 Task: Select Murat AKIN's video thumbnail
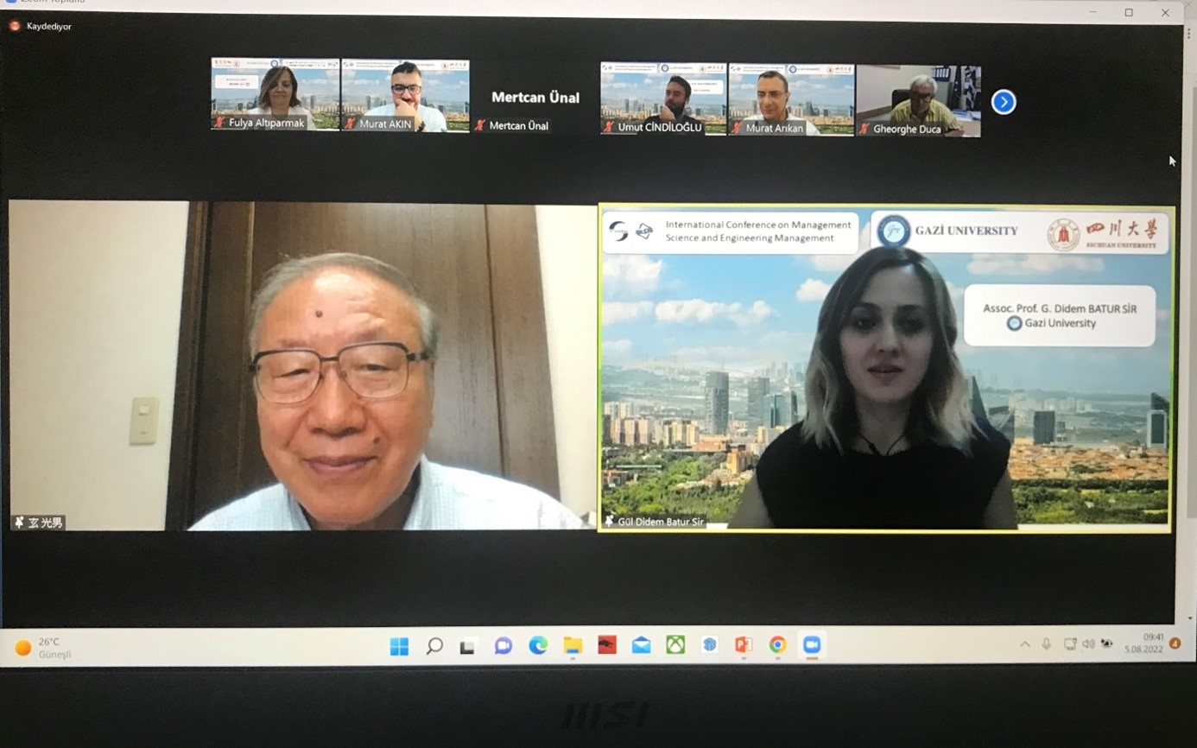(405, 95)
